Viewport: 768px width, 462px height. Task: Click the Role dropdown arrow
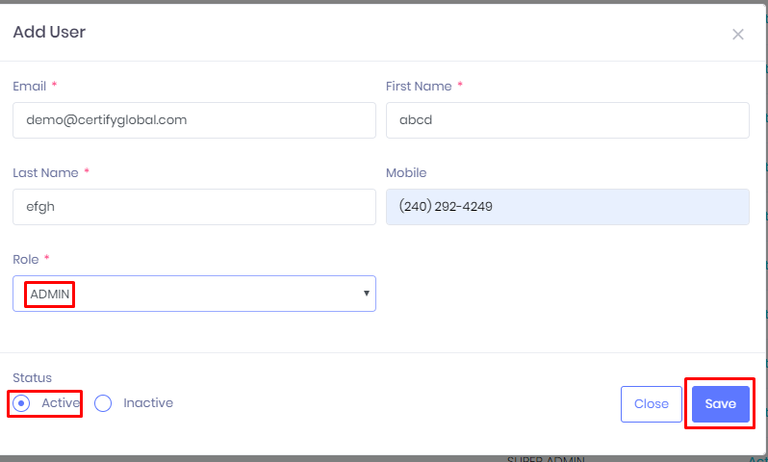point(367,294)
